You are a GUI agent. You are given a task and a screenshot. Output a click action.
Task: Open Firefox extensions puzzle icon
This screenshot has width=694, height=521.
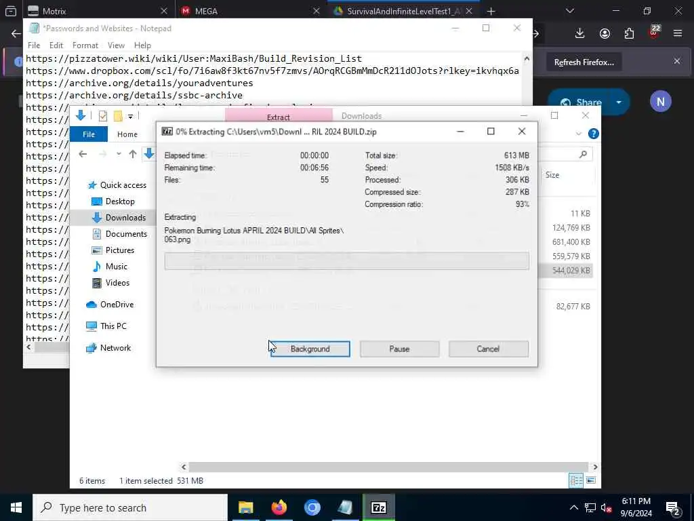[x=629, y=33]
